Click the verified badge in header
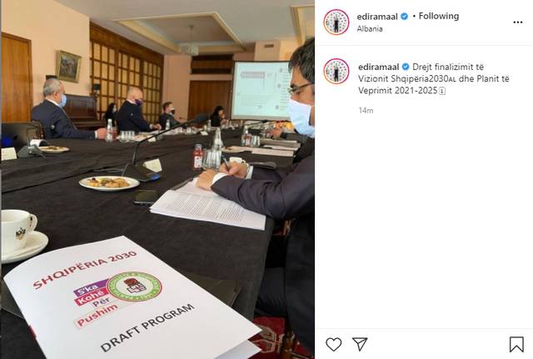 [x=404, y=17]
